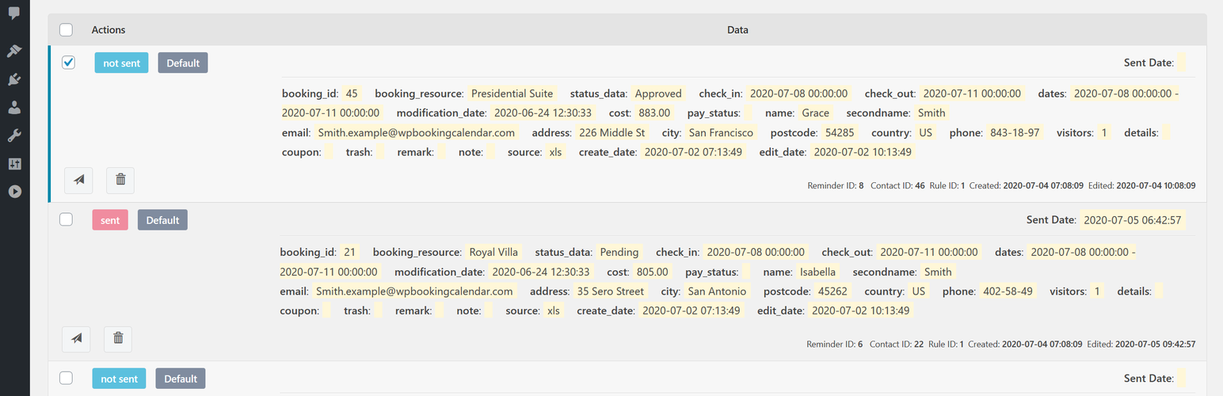Open the Users sidebar icon
This screenshot has height=396, width=1223.
click(x=14, y=108)
